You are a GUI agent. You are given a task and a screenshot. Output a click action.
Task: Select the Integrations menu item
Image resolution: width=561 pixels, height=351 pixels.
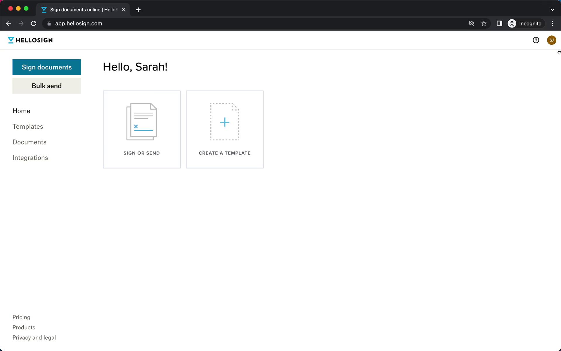[30, 157]
